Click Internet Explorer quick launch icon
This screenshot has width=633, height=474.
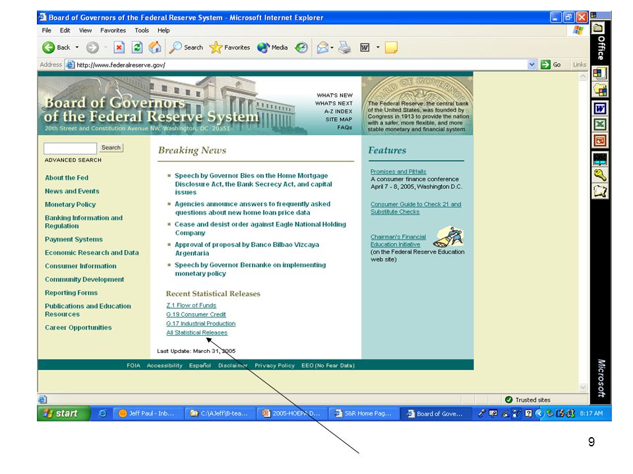point(103,413)
